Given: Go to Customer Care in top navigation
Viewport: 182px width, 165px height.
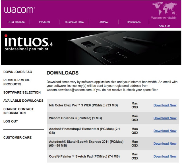Looking at the screenshot, I should (74, 22).
